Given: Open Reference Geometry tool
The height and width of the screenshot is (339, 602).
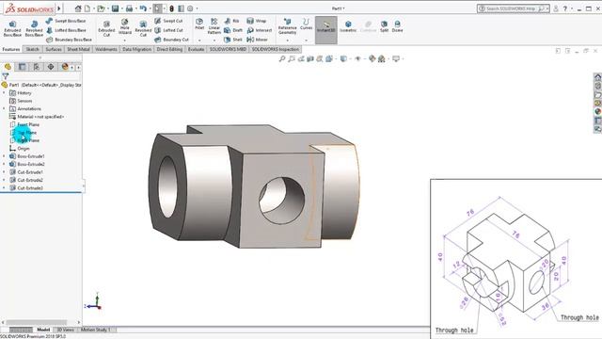Looking at the screenshot, I should pos(287,26).
